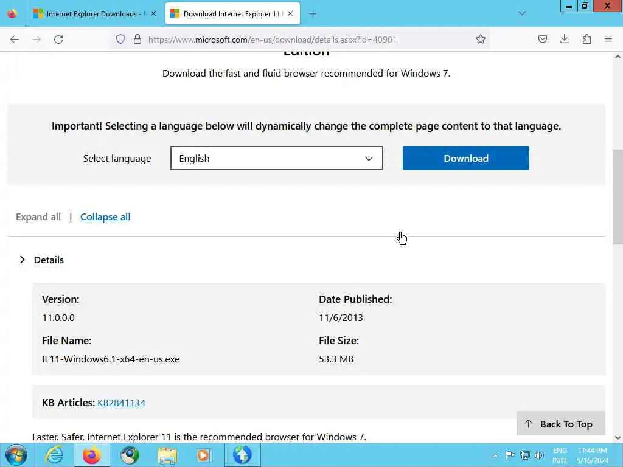Click the 53.3 MB file size

(336, 359)
